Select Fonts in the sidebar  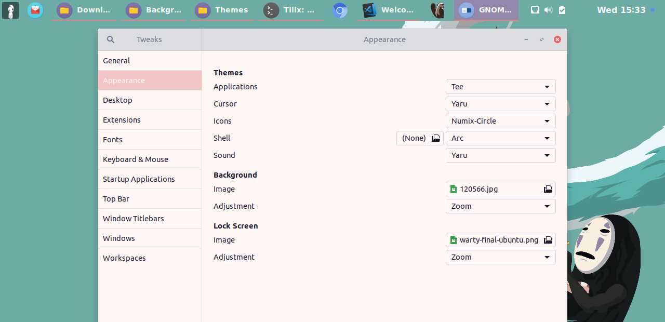tap(113, 140)
